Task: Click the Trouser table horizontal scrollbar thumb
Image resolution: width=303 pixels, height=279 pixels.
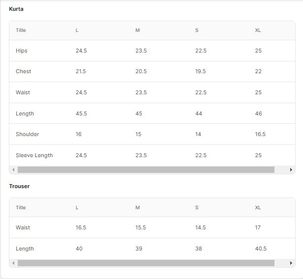Action: (x=146, y=263)
